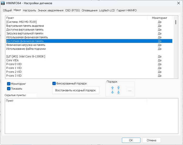
Task: Click the move item up arrow
Action: click(x=113, y=88)
